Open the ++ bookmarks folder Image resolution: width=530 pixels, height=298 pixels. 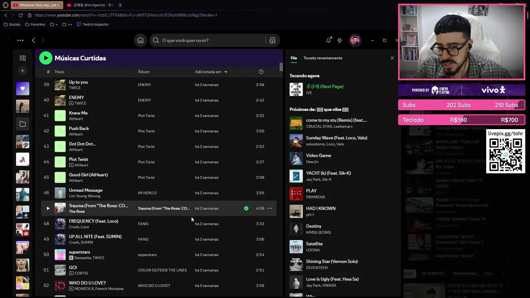tap(67, 24)
